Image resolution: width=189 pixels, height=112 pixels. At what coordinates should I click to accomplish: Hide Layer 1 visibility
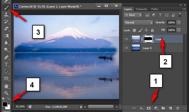coord(126,39)
